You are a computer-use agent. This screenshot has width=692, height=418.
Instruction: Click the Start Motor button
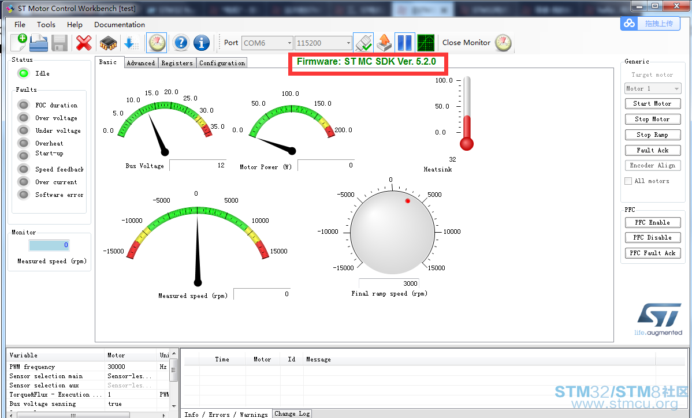(653, 103)
